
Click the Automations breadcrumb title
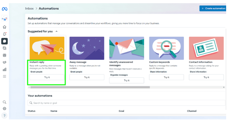coord(49,9)
